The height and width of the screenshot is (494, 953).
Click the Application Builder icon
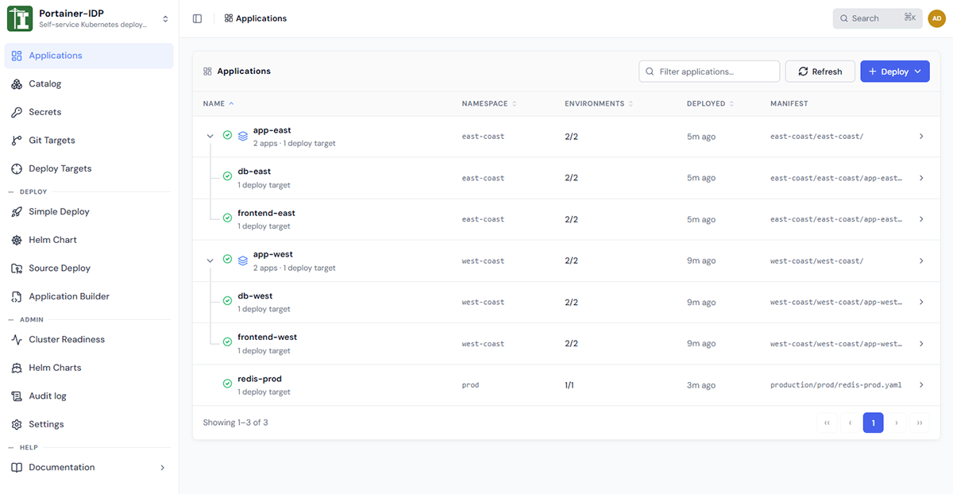point(17,297)
